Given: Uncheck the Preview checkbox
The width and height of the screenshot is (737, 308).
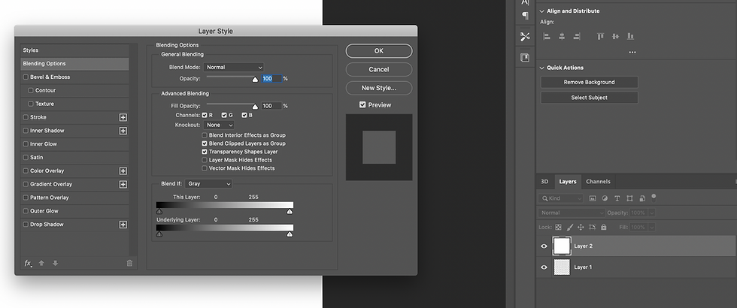Looking at the screenshot, I should (x=362, y=104).
